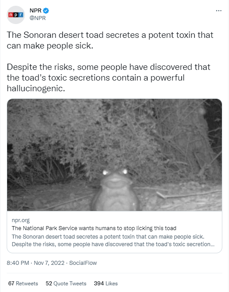Click the blue verified checkmark badge
Screen dimensions: 229x292
coord(46,11)
